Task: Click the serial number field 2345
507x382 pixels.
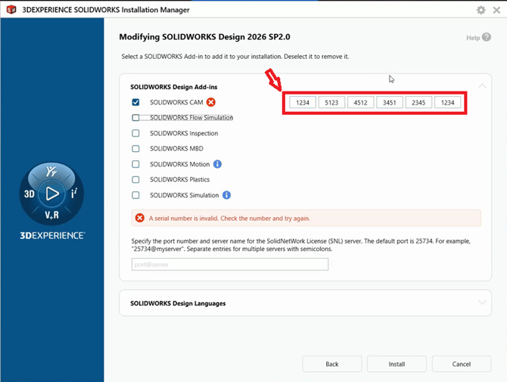Action: [x=418, y=102]
